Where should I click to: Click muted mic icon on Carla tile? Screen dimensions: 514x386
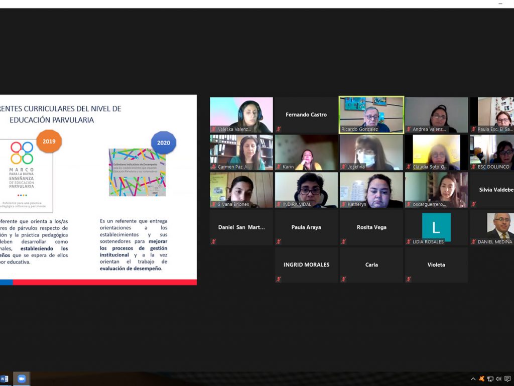[x=344, y=279]
